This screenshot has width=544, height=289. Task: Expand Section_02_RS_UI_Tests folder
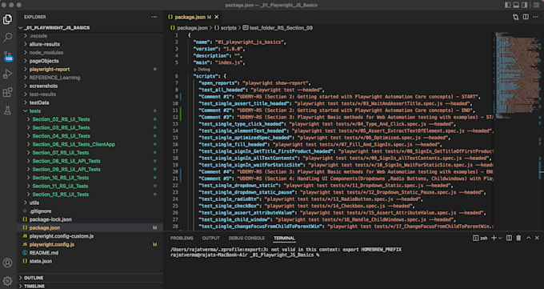pyautogui.click(x=61, y=119)
